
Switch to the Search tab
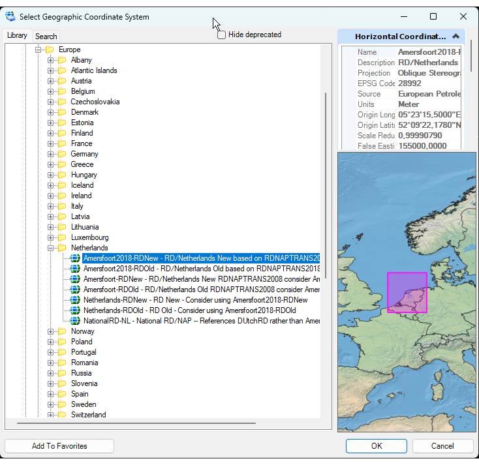[x=46, y=37]
